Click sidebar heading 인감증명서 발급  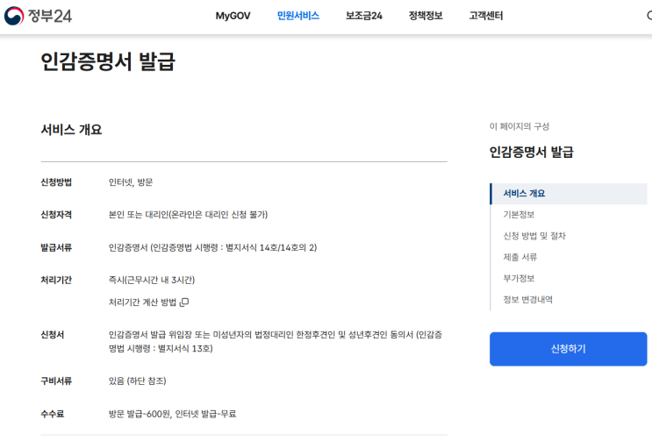tap(532, 152)
